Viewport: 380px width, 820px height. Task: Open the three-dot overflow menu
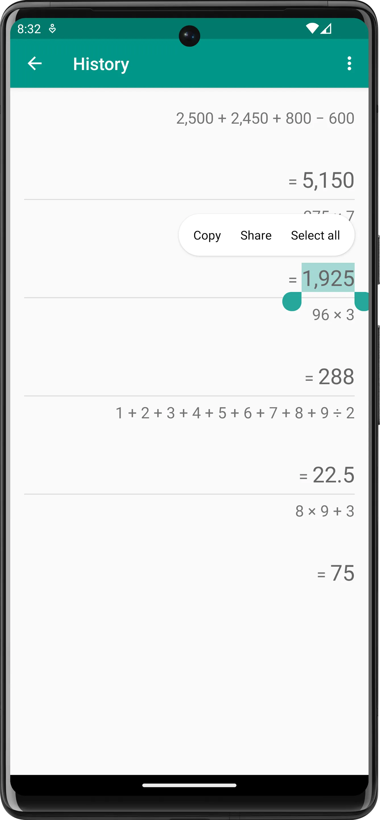(x=349, y=63)
